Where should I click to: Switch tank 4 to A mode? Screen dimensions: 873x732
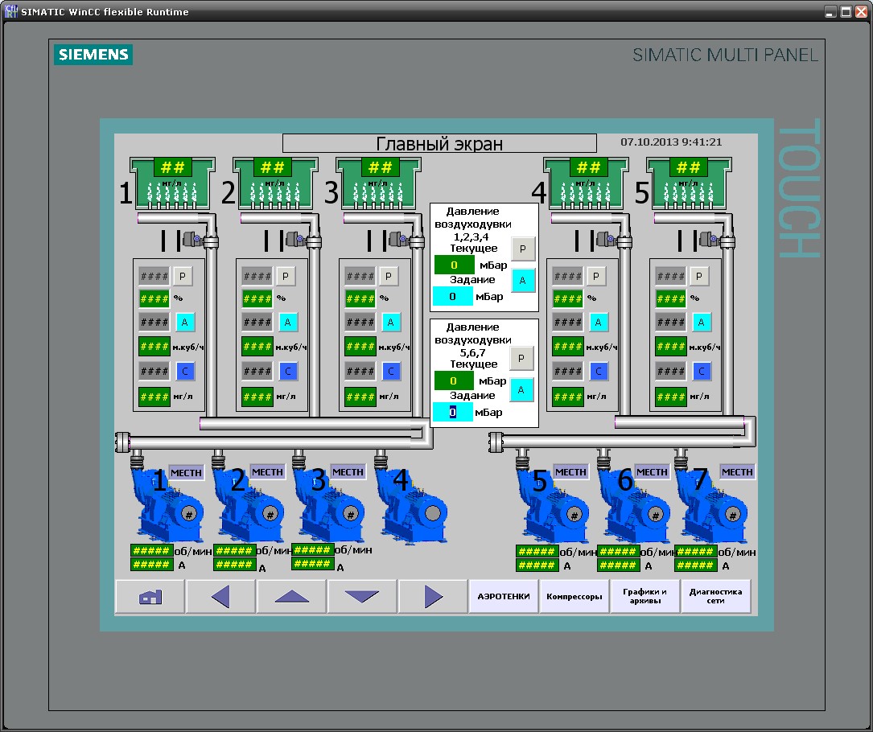(x=599, y=323)
